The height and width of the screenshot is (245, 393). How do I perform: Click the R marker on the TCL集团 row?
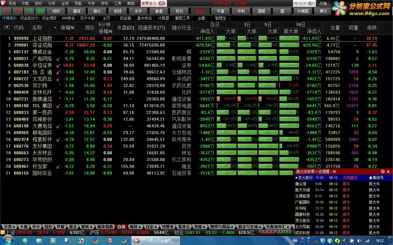click(58, 106)
